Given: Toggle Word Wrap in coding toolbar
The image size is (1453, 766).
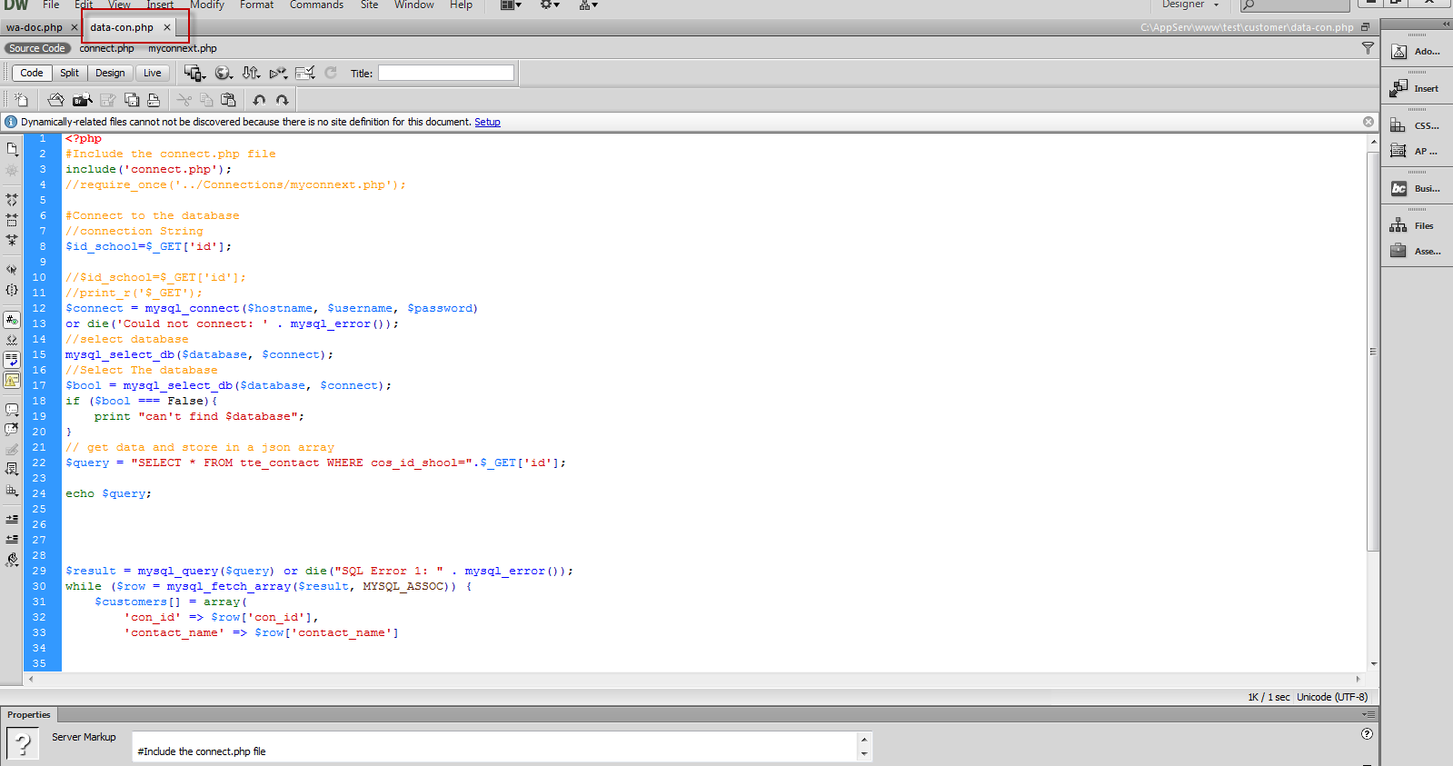Looking at the screenshot, I should tap(12, 360).
